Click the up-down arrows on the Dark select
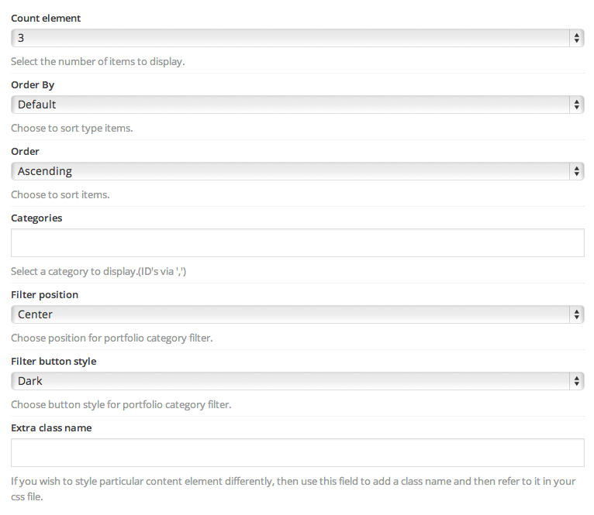The height and width of the screenshot is (515, 594). (576, 381)
